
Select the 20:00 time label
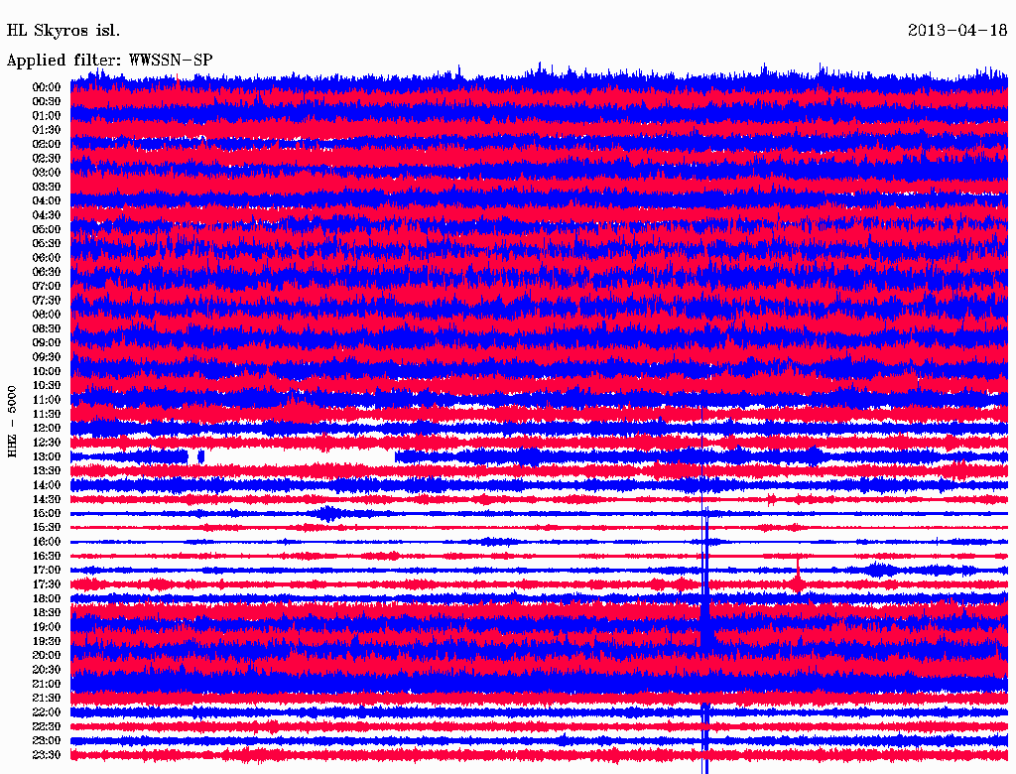pyautogui.click(x=47, y=655)
